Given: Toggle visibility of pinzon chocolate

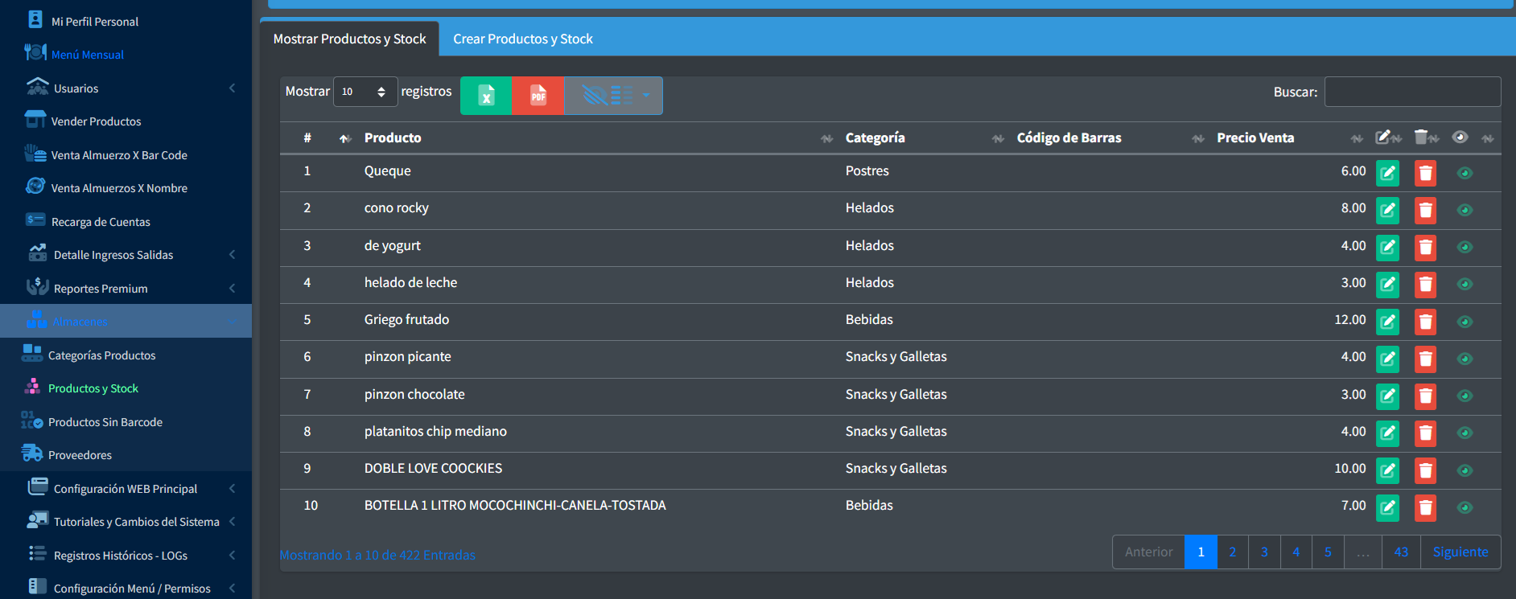Looking at the screenshot, I should (x=1465, y=396).
